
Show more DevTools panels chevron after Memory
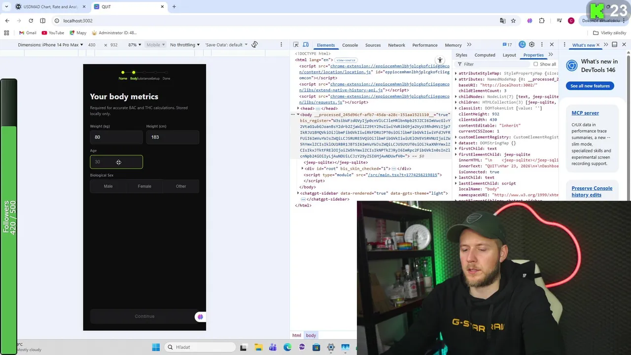coord(469,45)
